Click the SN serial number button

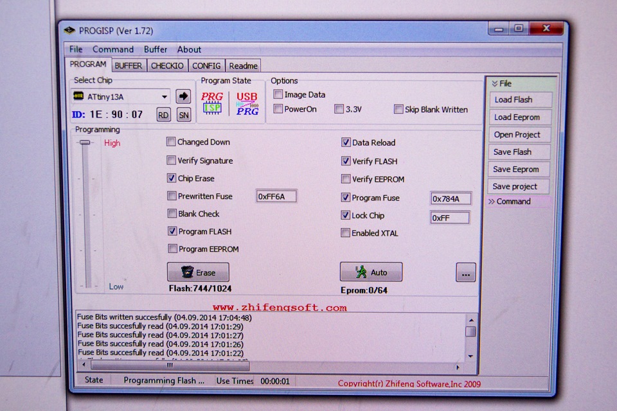[x=184, y=115]
